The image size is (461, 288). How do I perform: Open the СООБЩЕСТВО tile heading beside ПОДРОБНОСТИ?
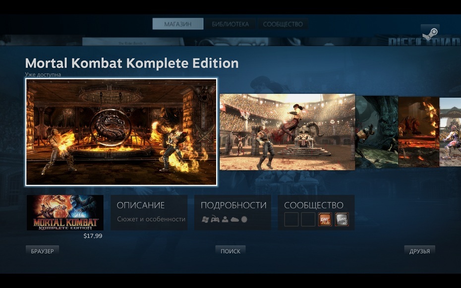point(314,205)
